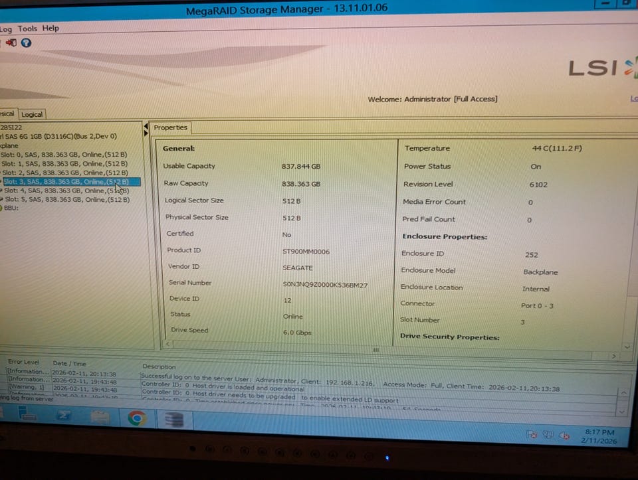
Task: Select the server node ending 285122
Action: pyautogui.click(x=11, y=127)
